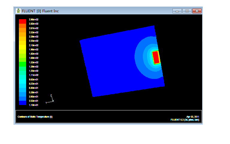Click the XYZ axes triad
The height and width of the screenshot is (144, 230).
(50, 100)
